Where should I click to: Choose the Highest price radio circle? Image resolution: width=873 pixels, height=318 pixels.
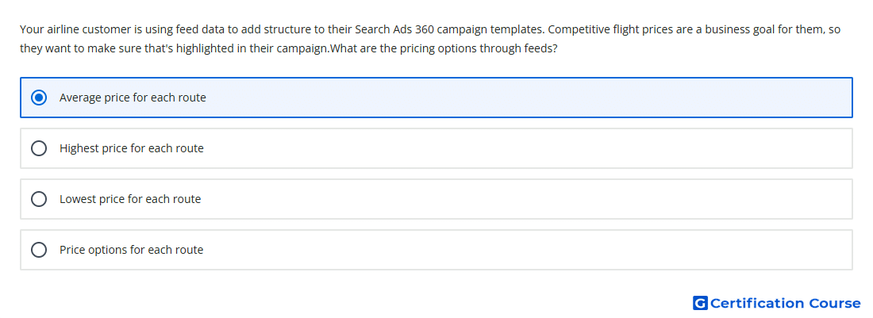click(x=39, y=148)
